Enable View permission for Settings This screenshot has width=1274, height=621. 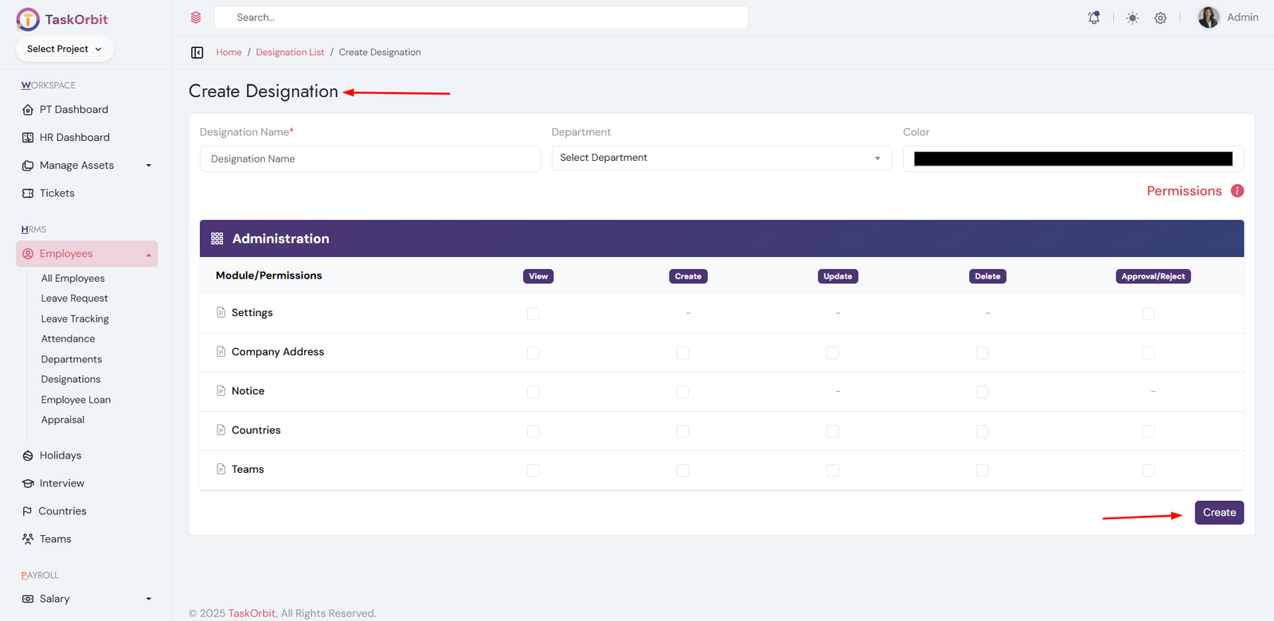(x=533, y=314)
